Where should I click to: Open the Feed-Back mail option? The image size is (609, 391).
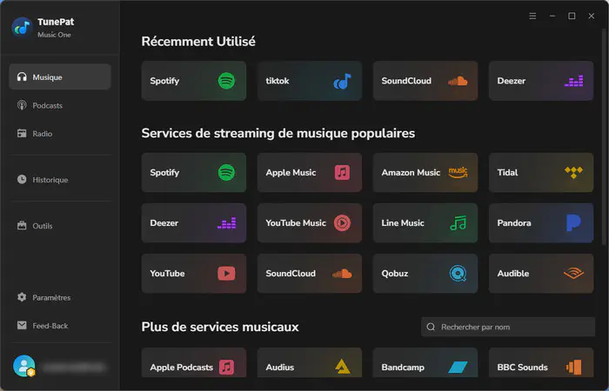pyautogui.click(x=60, y=326)
